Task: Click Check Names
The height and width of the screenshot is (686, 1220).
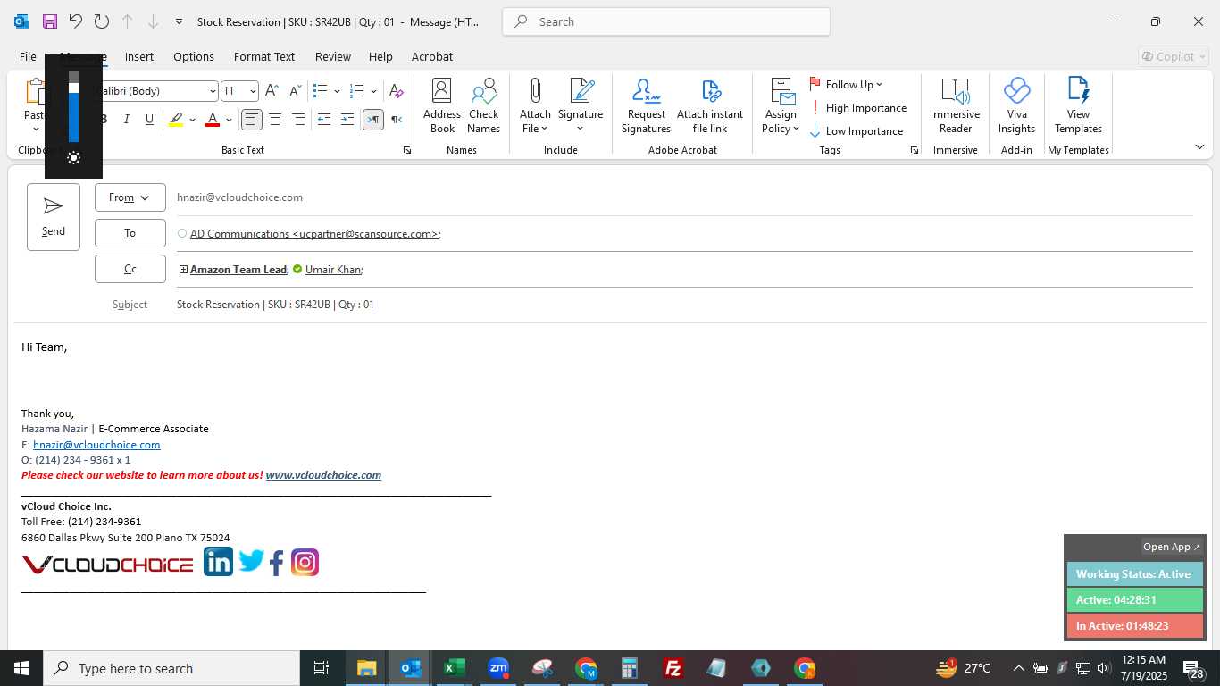Action: (x=483, y=105)
